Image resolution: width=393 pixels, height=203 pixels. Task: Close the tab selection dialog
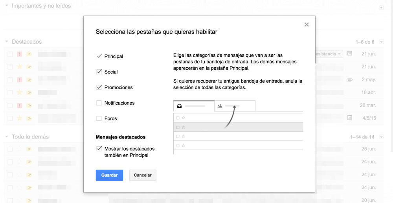coord(306,25)
